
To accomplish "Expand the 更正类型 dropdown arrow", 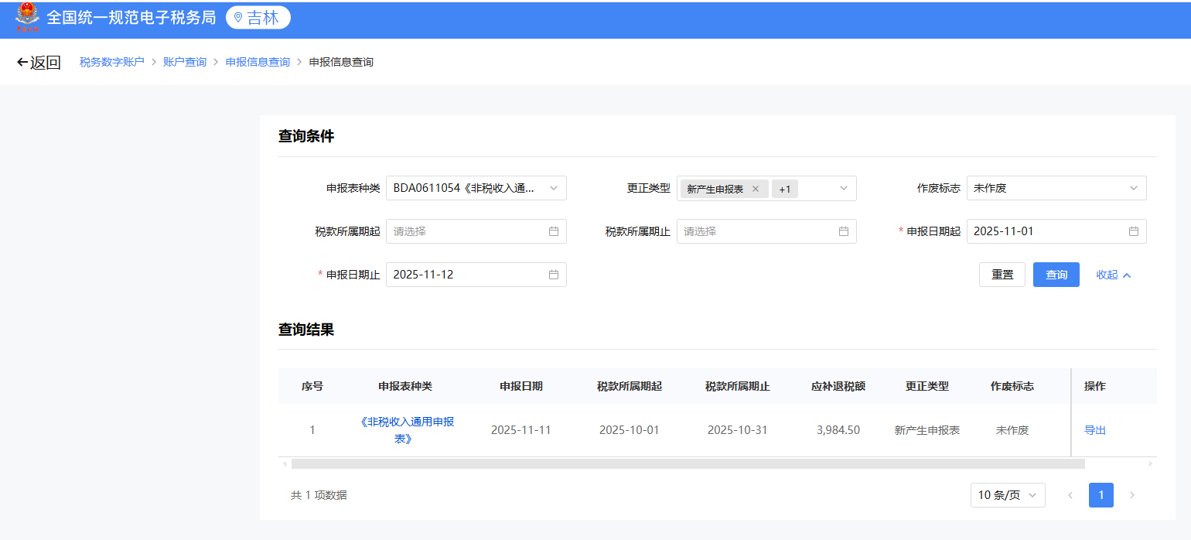I will tap(844, 188).
